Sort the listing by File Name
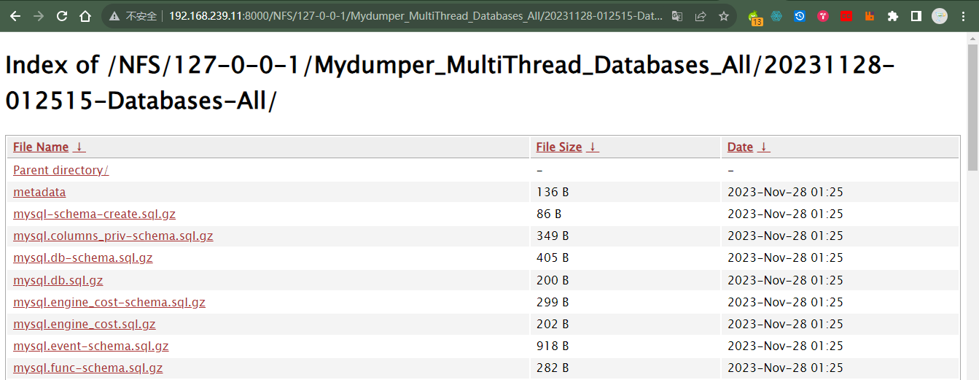Screen dimensions: 979x380 coord(41,147)
